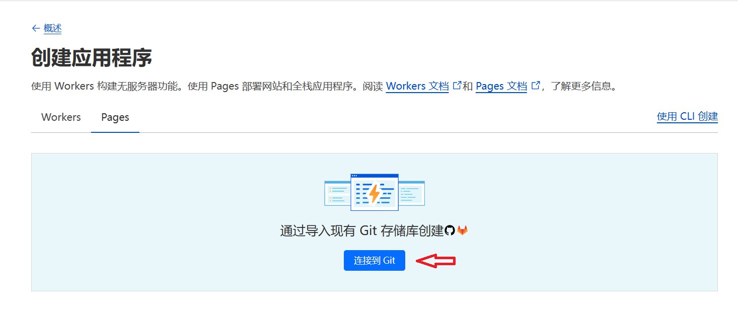This screenshot has height=309, width=738.
Task: Click external-link icon after Workers 文档
Action: pyautogui.click(x=457, y=86)
